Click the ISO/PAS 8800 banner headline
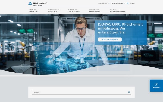The image size is (163, 102). (x=120, y=28)
